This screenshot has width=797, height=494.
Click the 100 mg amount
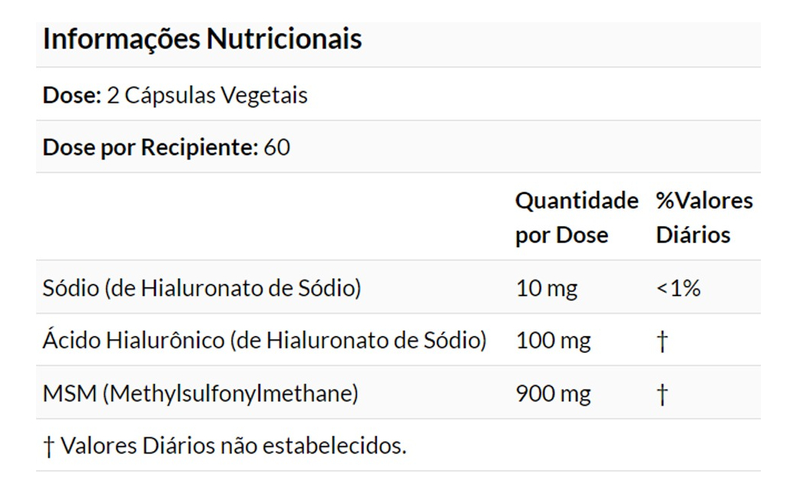click(553, 341)
